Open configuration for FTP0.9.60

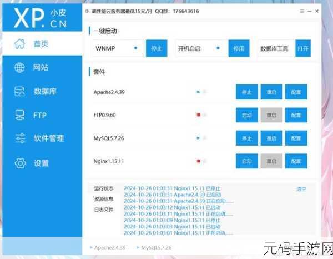(296, 115)
